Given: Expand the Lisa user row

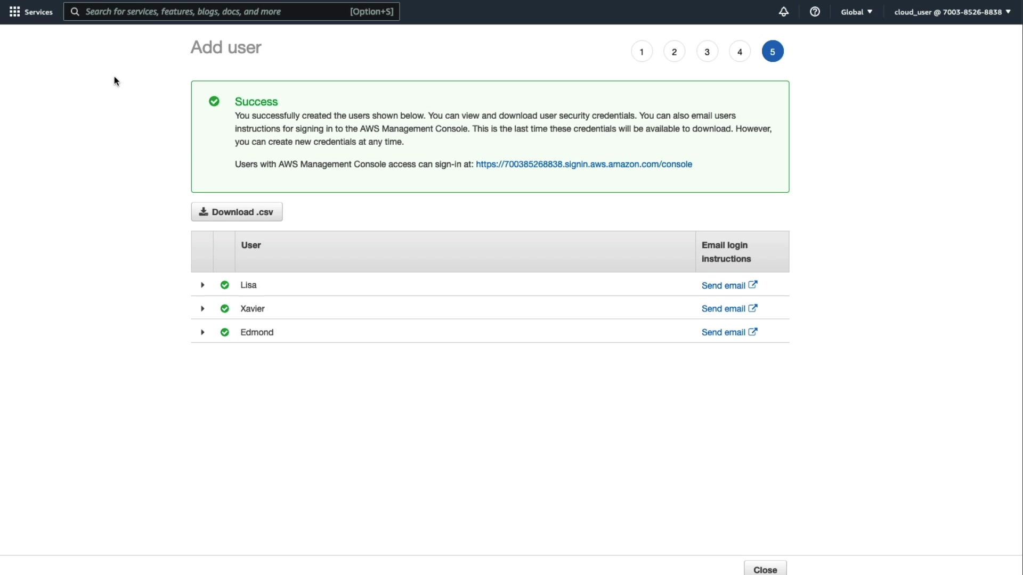Looking at the screenshot, I should pos(202,285).
